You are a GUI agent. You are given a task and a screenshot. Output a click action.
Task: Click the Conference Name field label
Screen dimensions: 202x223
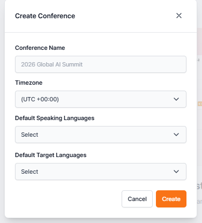pos(40,48)
